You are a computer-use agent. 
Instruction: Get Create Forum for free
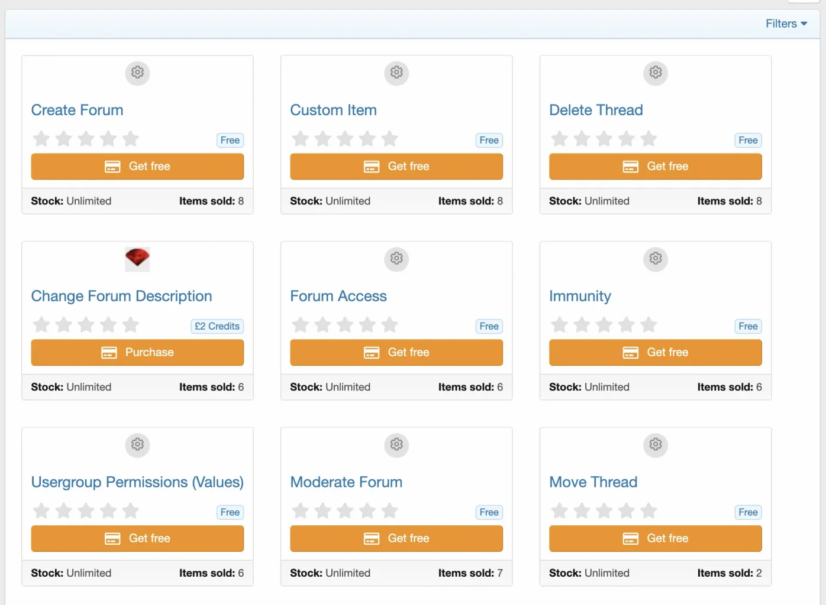click(x=137, y=167)
